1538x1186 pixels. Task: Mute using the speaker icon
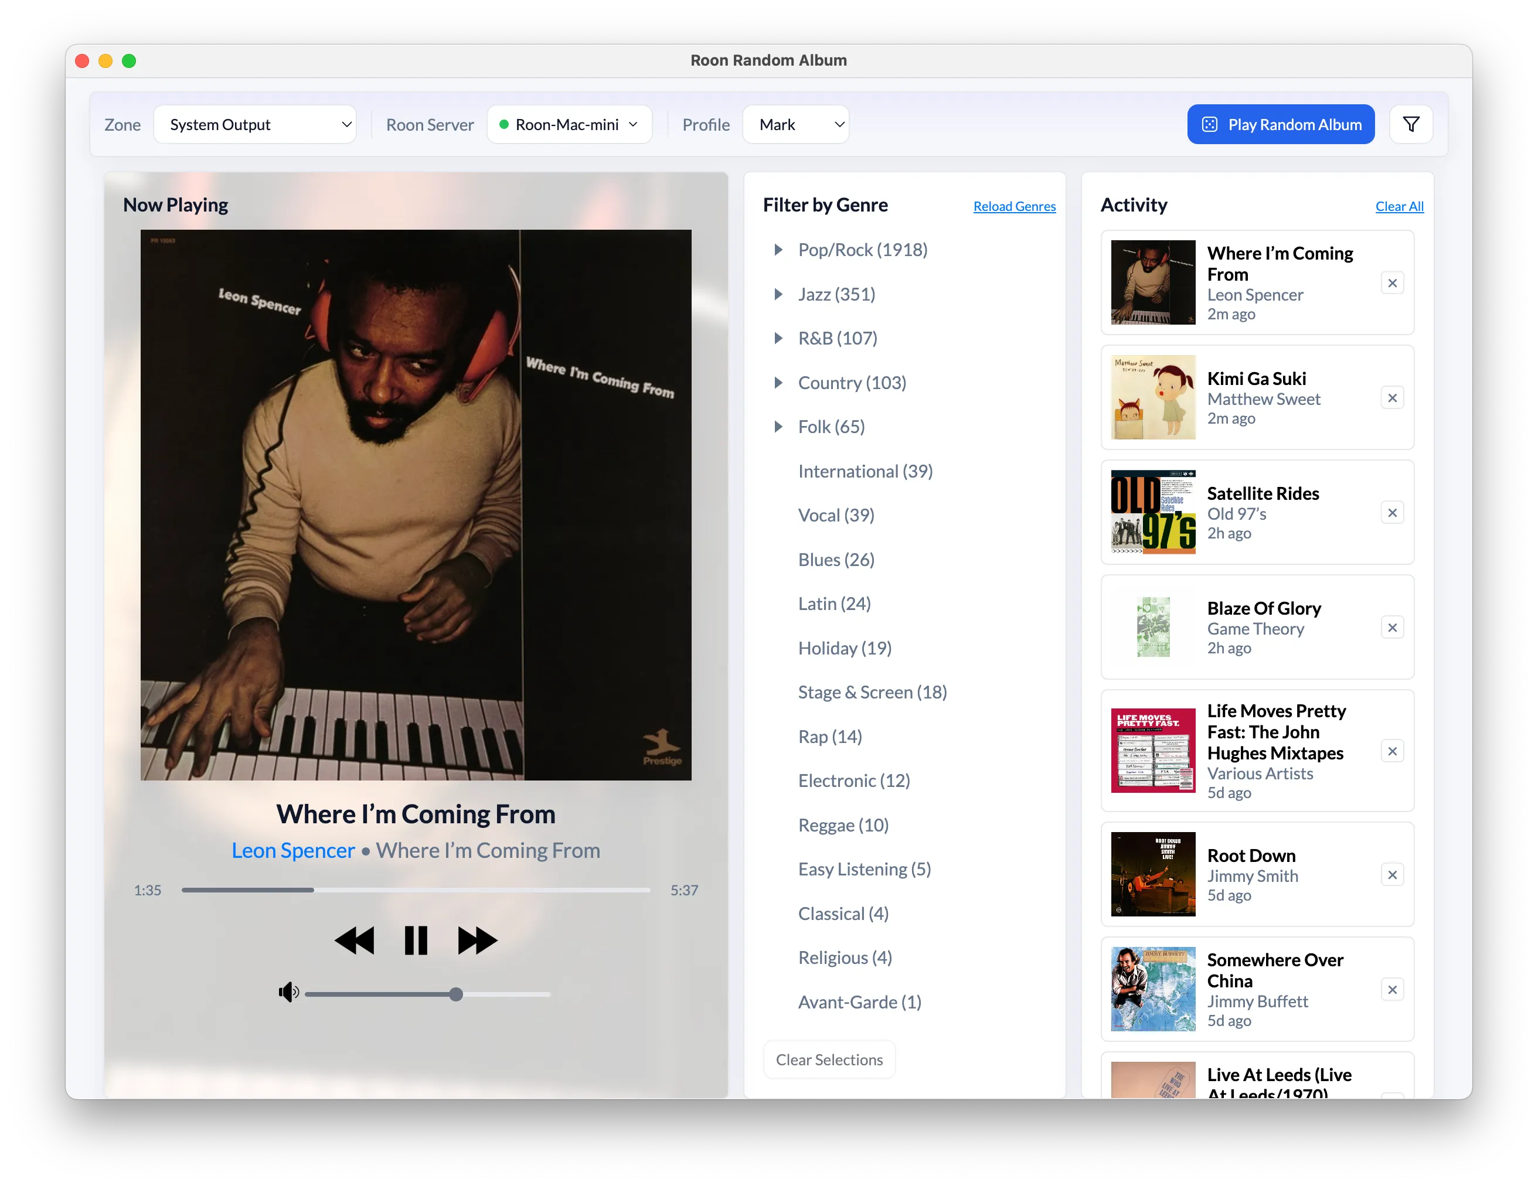288,993
